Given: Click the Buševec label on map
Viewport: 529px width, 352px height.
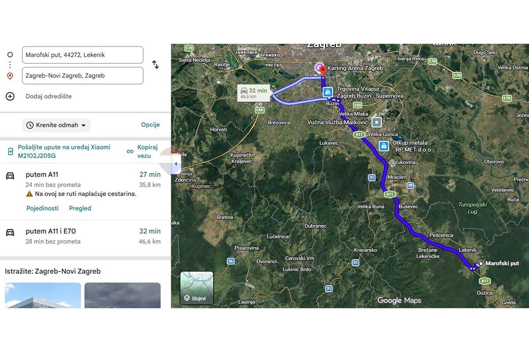Looking at the screenshot, I should click(408, 206).
